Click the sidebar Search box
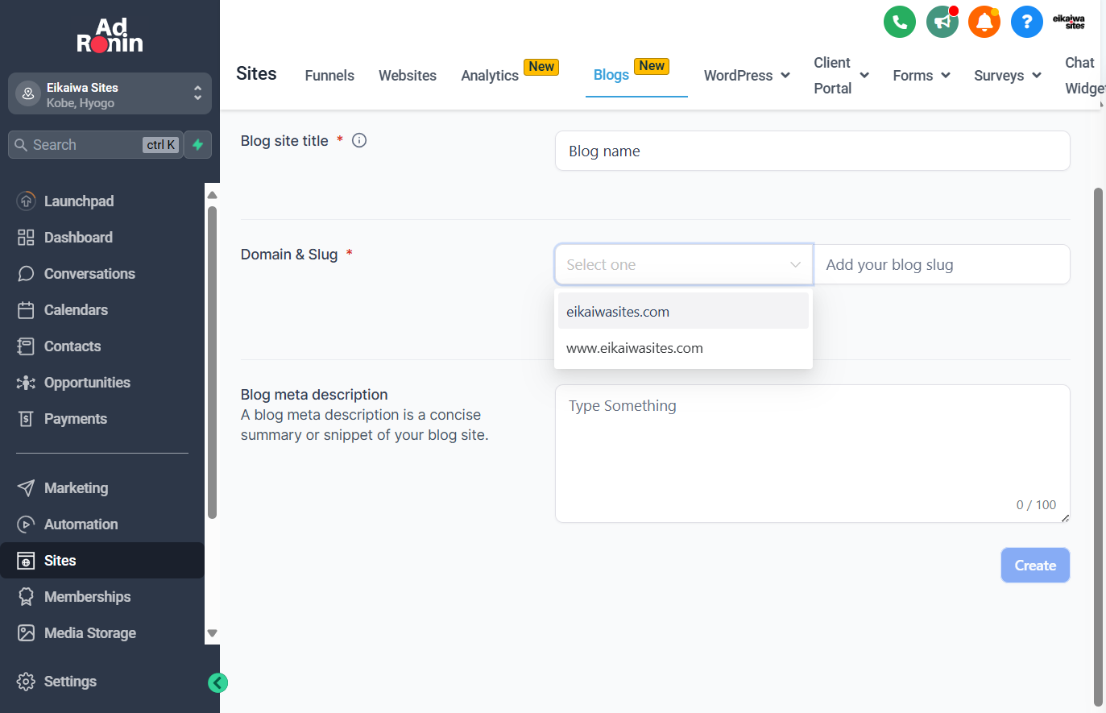 (x=95, y=145)
